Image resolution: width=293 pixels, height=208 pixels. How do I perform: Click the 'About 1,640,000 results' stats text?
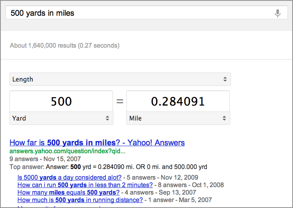pyautogui.click(x=65, y=45)
